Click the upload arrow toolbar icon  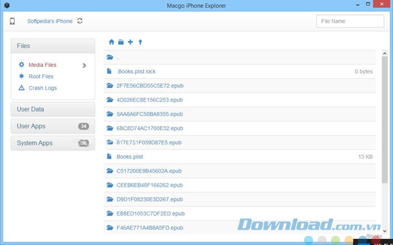[x=140, y=42]
